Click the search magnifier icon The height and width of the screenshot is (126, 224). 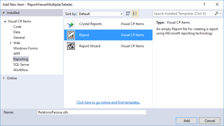(x=216, y=14)
